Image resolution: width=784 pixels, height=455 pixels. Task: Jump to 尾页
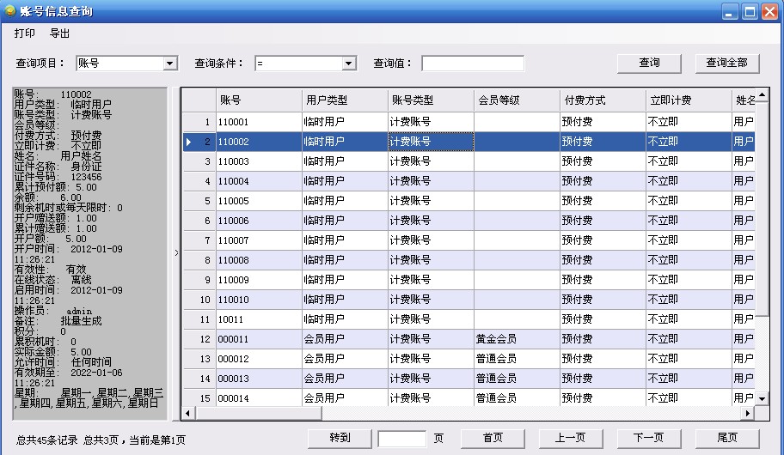click(x=727, y=438)
